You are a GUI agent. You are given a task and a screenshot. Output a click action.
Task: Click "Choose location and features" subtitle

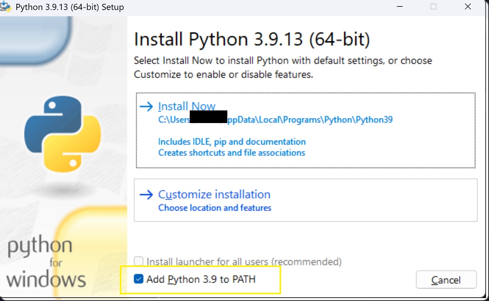click(x=215, y=208)
